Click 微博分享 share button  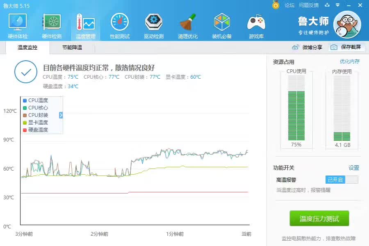(x=307, y=47)
